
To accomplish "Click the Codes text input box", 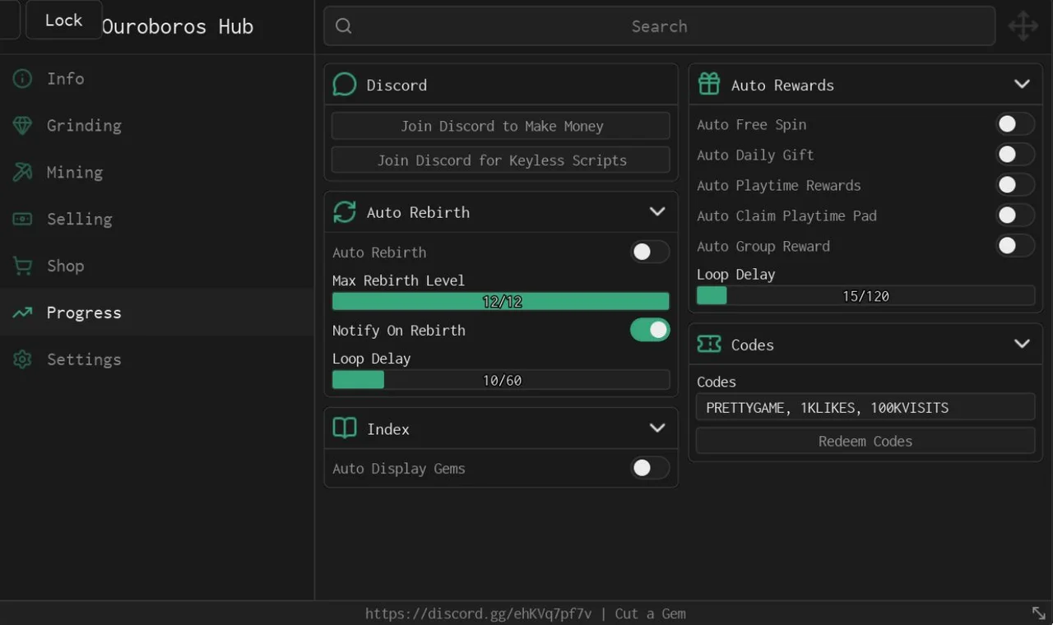I will [x=865, y=407].
